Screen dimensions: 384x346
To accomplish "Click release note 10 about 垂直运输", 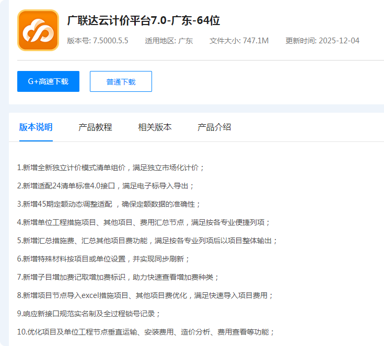I will [x=146, y=332].
